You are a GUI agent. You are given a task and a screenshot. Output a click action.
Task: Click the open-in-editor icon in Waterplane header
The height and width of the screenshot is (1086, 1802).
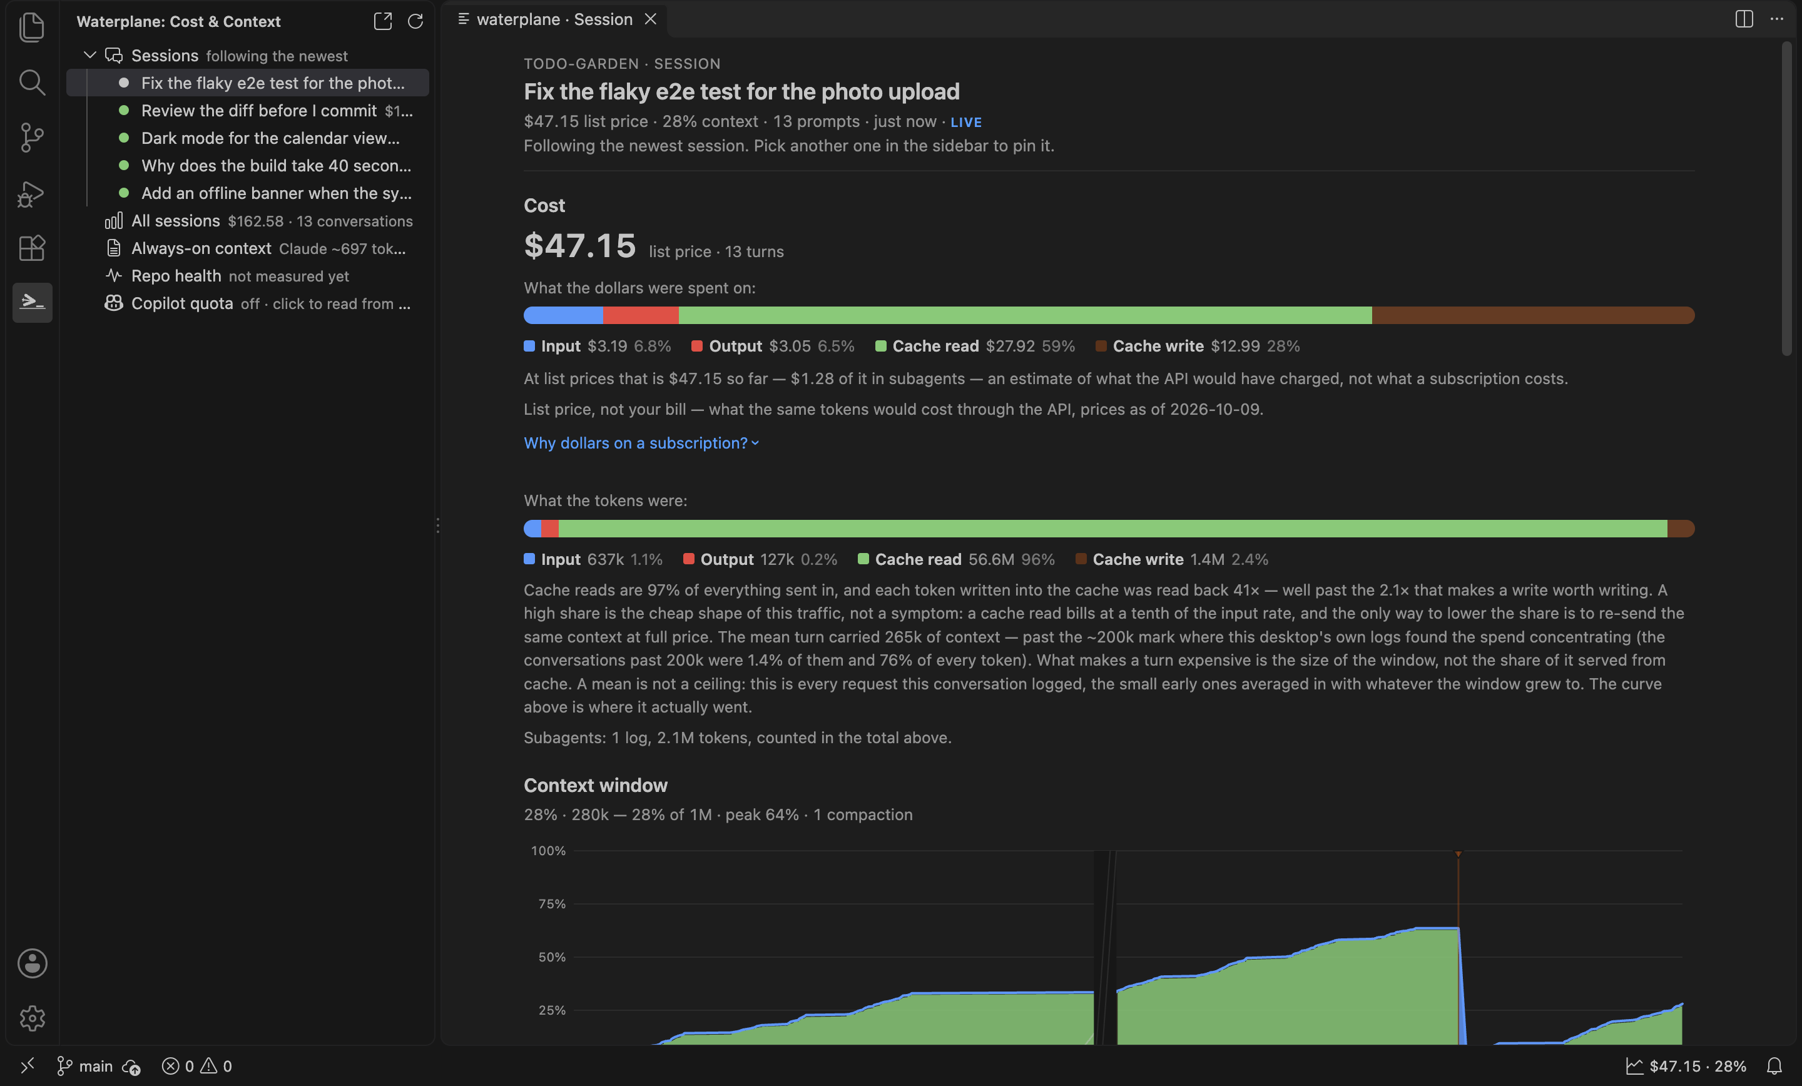[x=382, y=21]
